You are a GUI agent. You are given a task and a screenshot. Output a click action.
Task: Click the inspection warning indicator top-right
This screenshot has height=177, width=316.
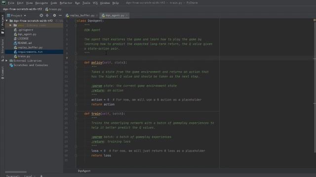click(315, 20)
